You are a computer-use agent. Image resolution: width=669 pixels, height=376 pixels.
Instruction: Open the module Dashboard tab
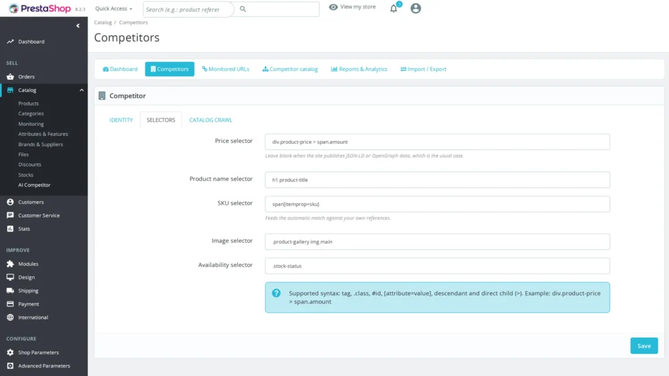[120, 69]
